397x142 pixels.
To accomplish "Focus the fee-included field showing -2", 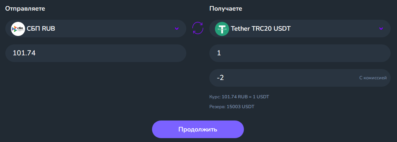I will [x=300, y=78].
